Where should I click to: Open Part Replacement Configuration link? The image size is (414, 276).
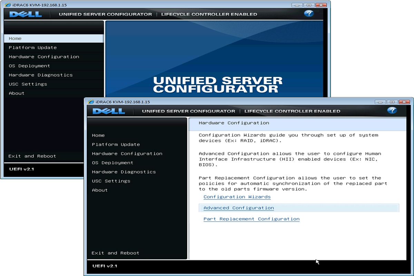click(x=252, y=219)
